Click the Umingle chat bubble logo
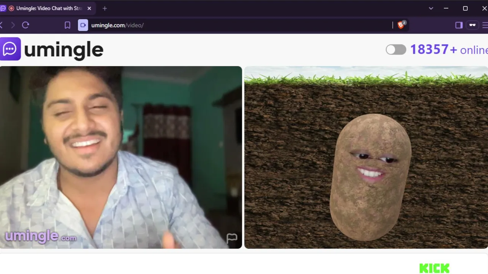 [x=10, y=49]
